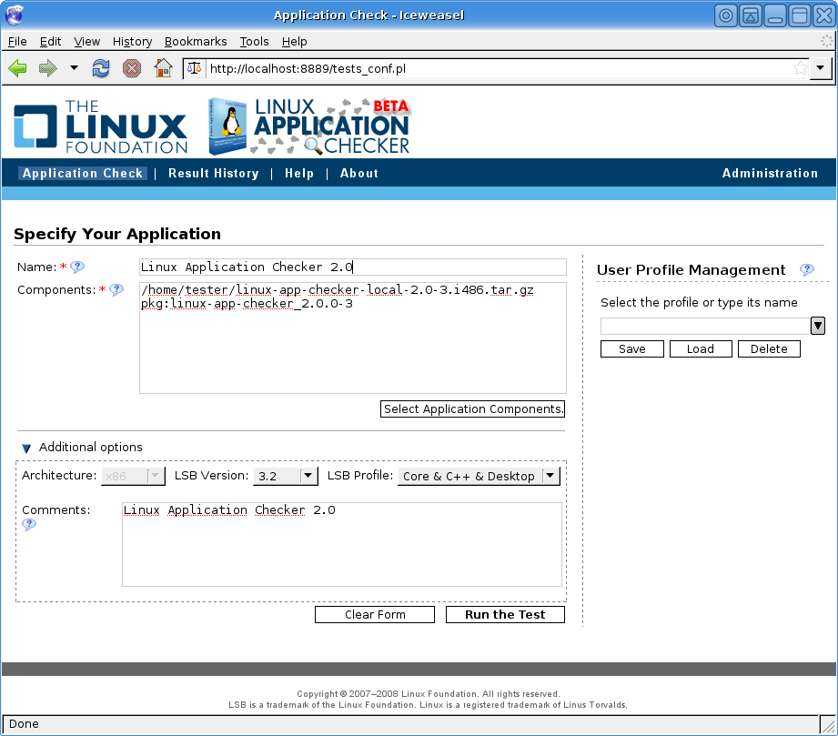Reload the page with the refresh icon
The width and height of the screenshot is (838, 736).
click(x=100, y=68)
